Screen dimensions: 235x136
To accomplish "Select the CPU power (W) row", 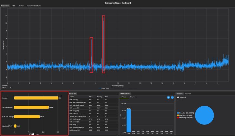I will 94,108.
